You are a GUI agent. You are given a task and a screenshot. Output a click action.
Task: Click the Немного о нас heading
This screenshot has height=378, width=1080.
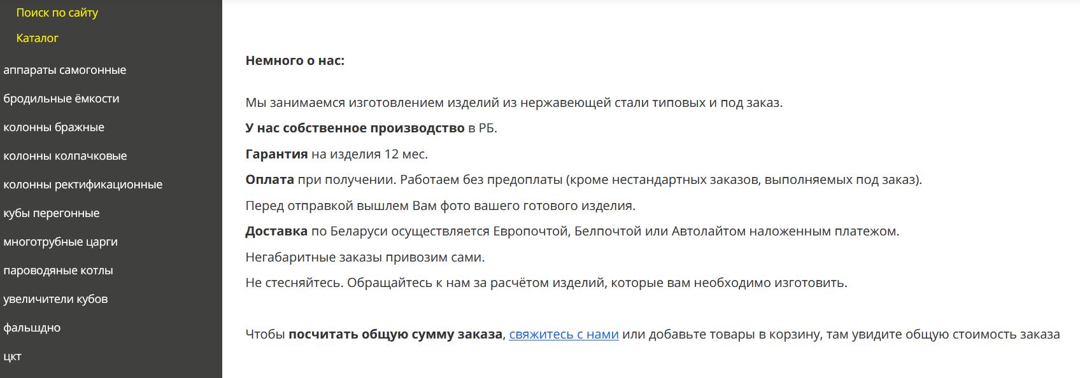pos(295,60)
